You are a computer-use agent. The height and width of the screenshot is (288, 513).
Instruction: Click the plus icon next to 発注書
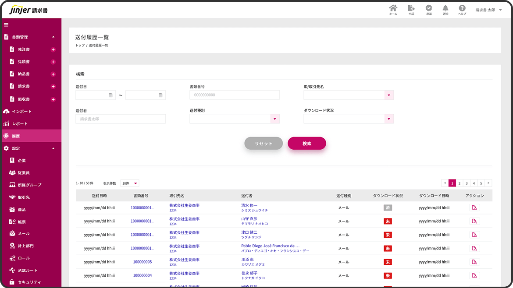click(x=53, y=50)
